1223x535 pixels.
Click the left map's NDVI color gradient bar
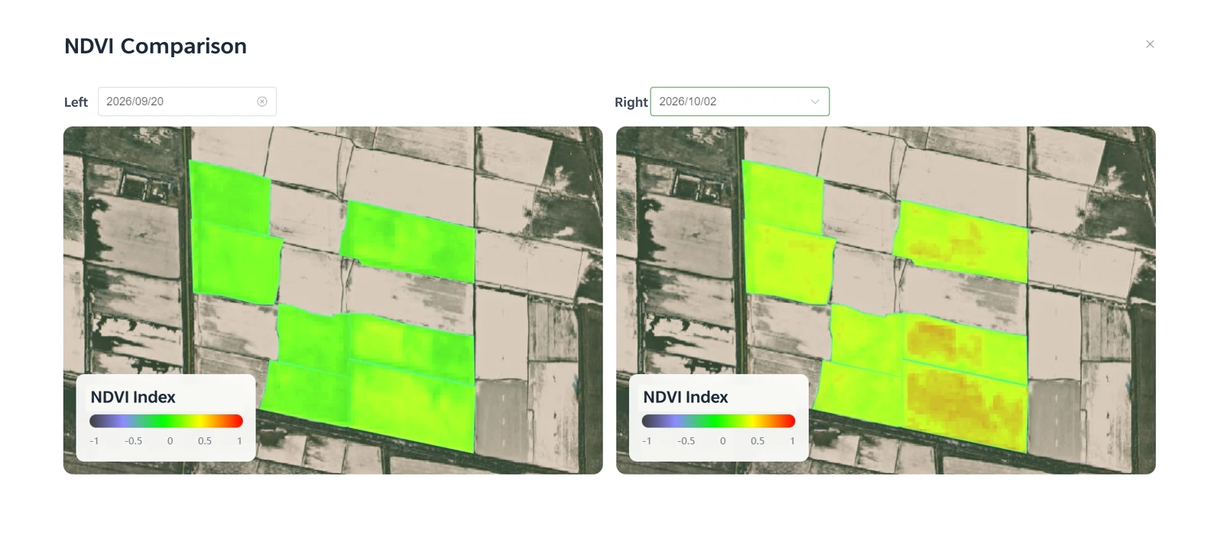coord(166,421)
